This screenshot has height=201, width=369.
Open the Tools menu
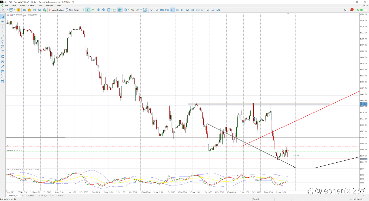coord(40,5)
